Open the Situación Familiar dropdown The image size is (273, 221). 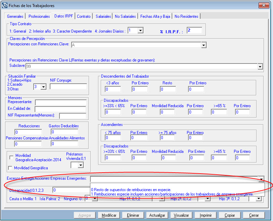pos(43,87)
